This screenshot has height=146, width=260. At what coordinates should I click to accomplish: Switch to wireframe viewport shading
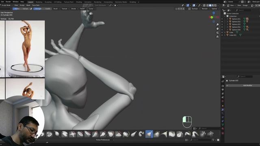pyautogui.click(x=208, y=5)
